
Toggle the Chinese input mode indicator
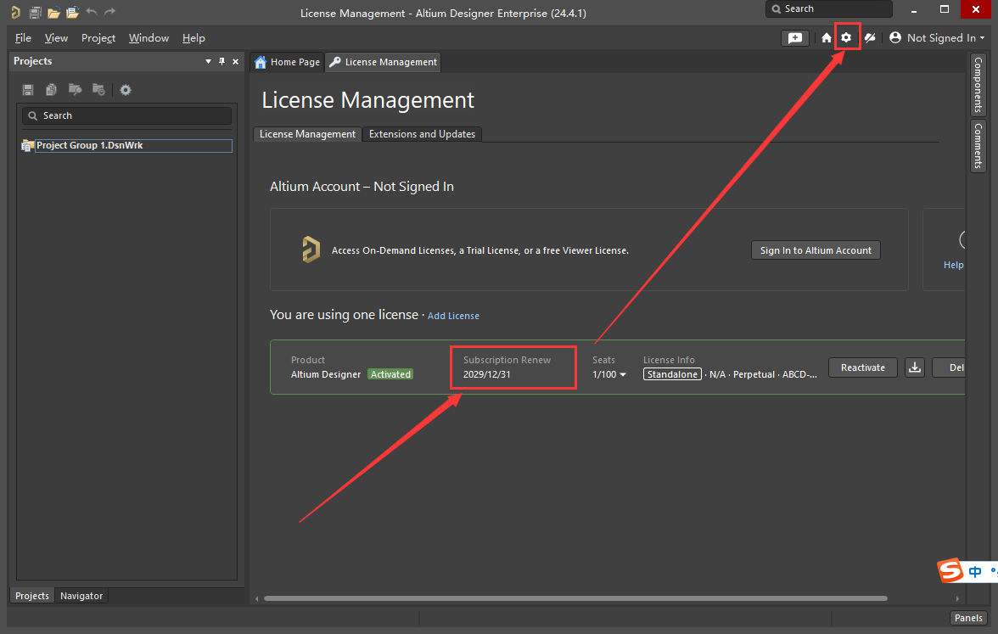pos(975,572)
